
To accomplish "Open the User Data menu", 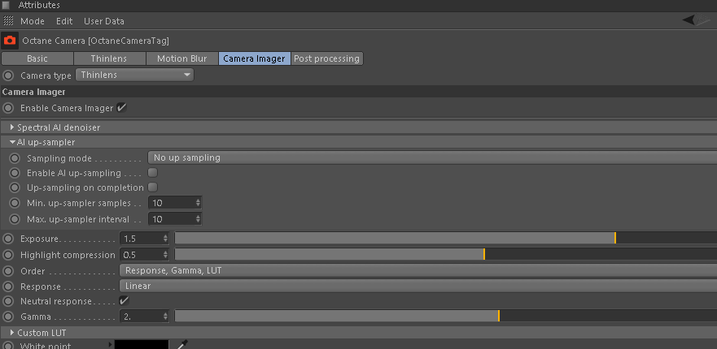I will tap(104, 20).
